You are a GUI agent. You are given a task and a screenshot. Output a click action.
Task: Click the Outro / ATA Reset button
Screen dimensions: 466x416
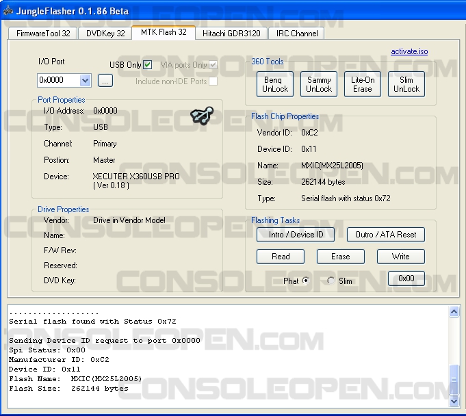coord(386,235)
